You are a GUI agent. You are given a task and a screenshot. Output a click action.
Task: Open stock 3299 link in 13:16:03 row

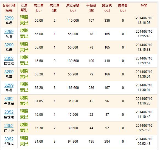[x=9, y=18]
